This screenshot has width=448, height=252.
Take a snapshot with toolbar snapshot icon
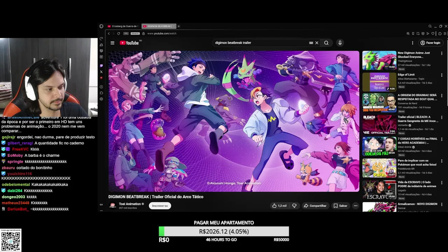(418, 34)
